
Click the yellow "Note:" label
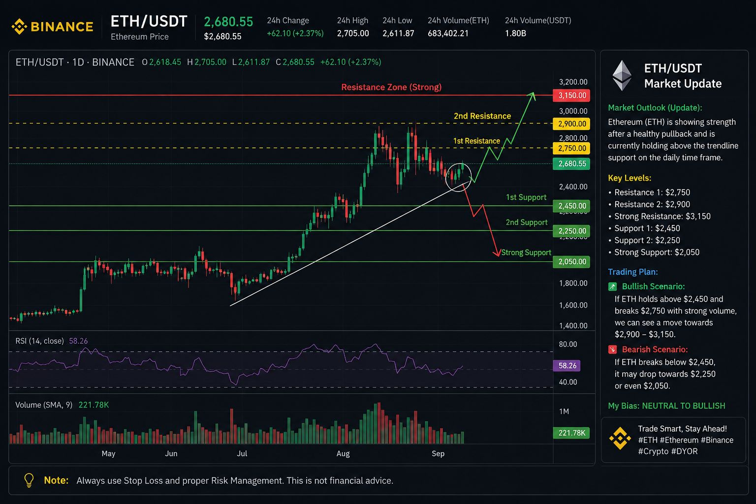pos(56,480)
